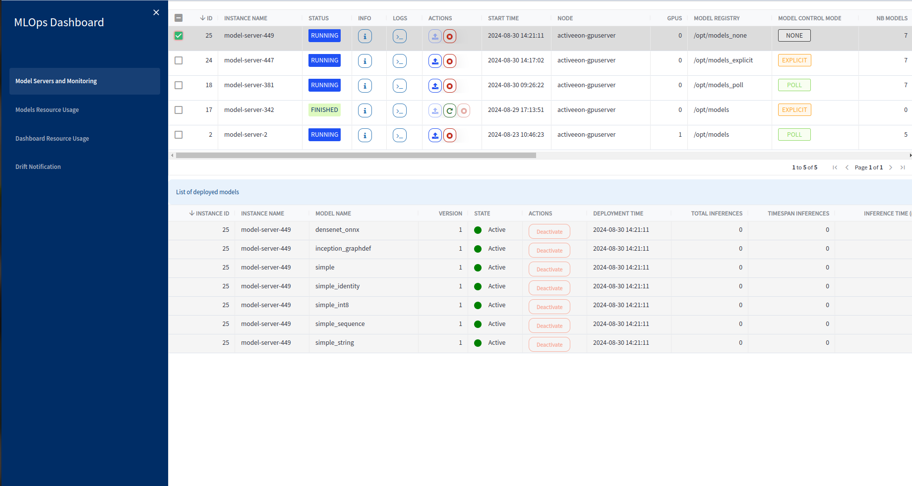Go to last page of instances
Viewport: 912px width, 486px height.
[x=903, y=167]
